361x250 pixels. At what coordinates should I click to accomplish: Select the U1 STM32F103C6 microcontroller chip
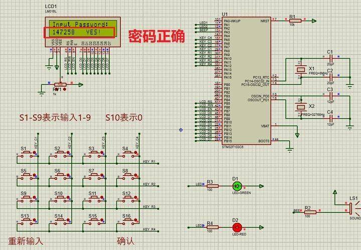pyautogui.click(x=247, y=81)
